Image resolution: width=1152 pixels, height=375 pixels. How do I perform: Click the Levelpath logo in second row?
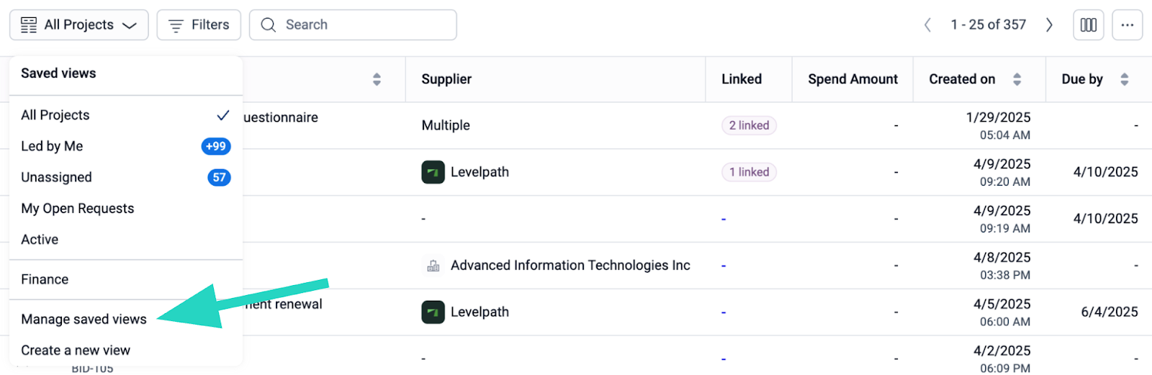[433, 172]
